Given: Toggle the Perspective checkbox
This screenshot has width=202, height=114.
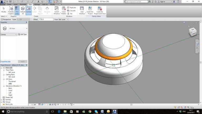Looking at the screenshot, I should [2, 20].
